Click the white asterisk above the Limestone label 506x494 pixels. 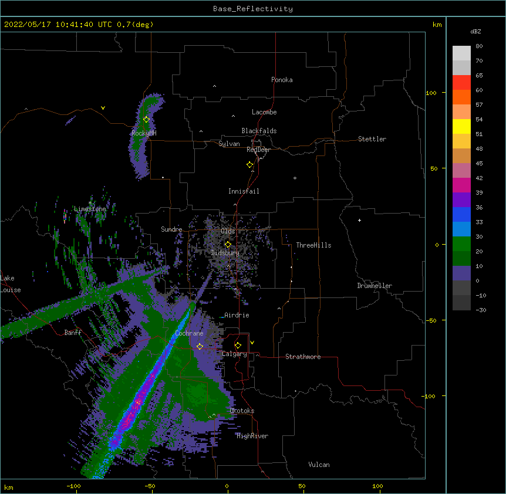click(x=90, y=203)
